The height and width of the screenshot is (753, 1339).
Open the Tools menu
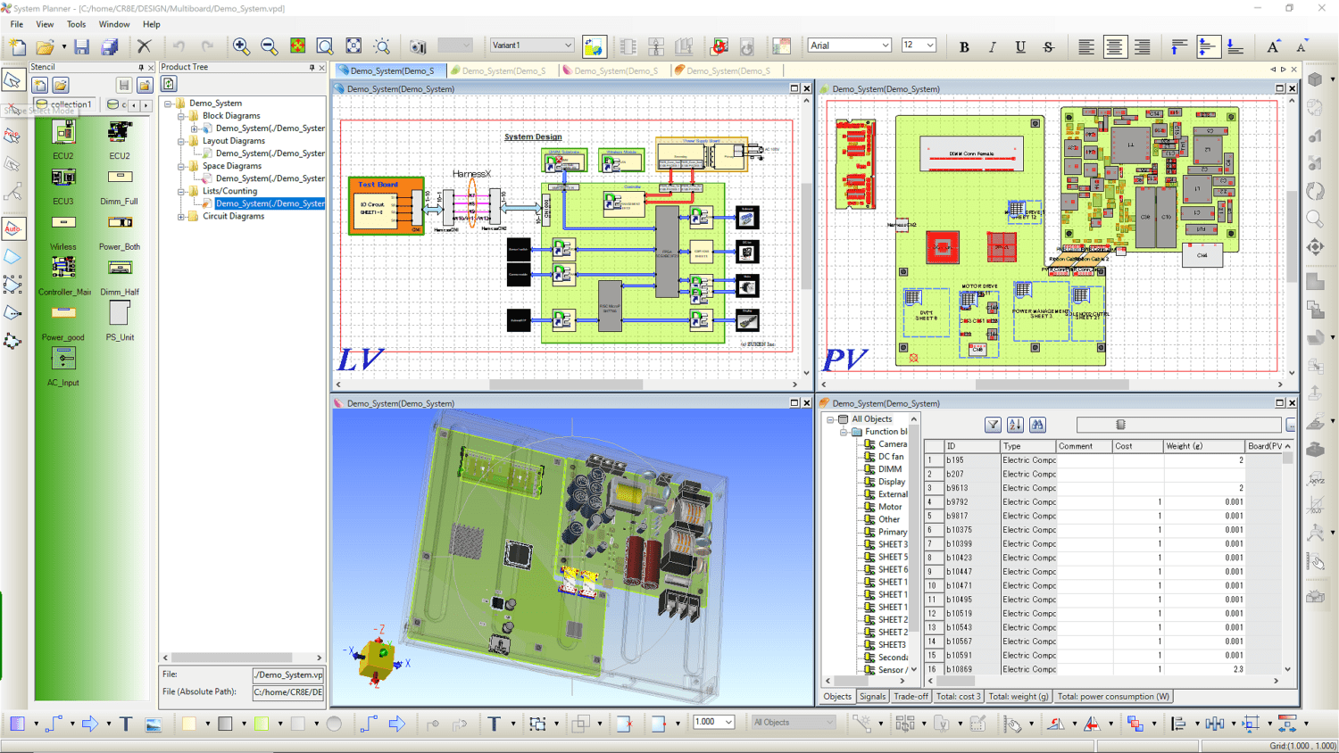[x=76, y=24]
